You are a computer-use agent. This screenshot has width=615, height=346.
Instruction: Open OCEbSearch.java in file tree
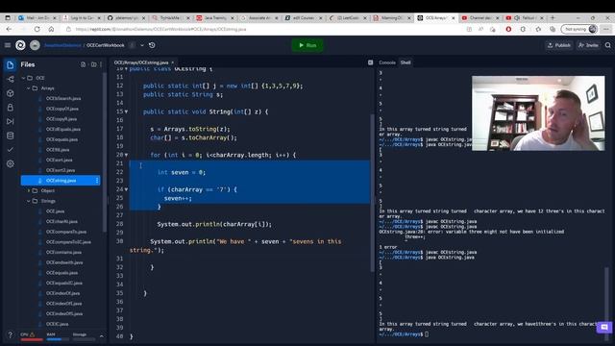pos(62,98)
